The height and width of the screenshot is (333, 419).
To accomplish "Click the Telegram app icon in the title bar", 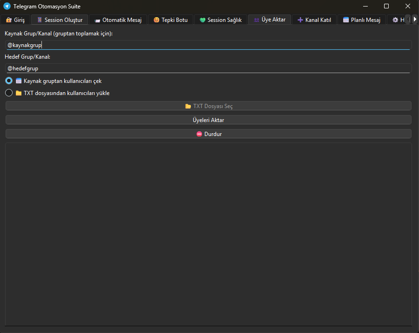I will (x=7, y=6).
